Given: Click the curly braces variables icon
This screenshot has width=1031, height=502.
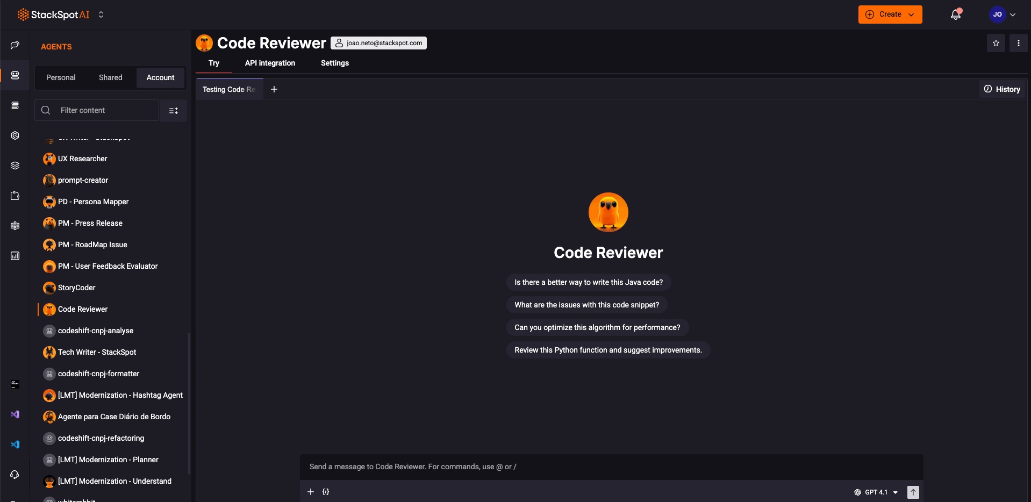Looking at the screenshot, I should click(326, 492).
